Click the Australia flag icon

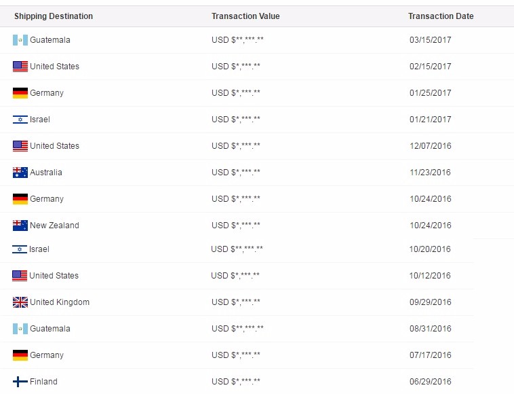pyautogui.click(x=20, y=173)
